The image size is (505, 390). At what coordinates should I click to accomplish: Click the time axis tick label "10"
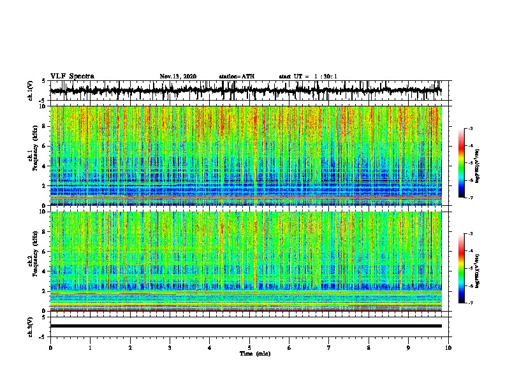(448, 347)
